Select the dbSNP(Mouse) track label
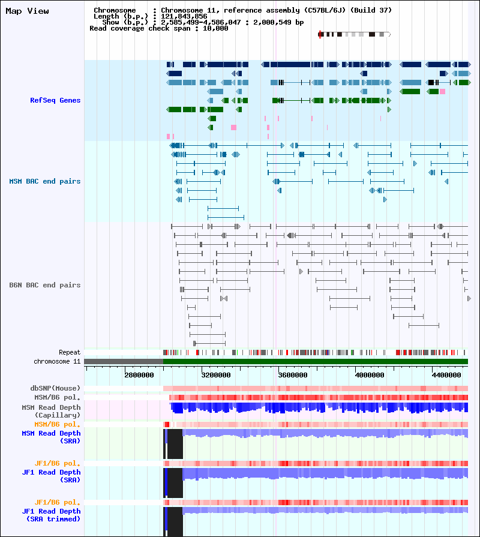 coord(55,388)
